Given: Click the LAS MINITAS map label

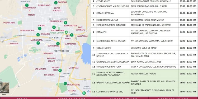Looking at the screenshot, I should coord(41,69).
